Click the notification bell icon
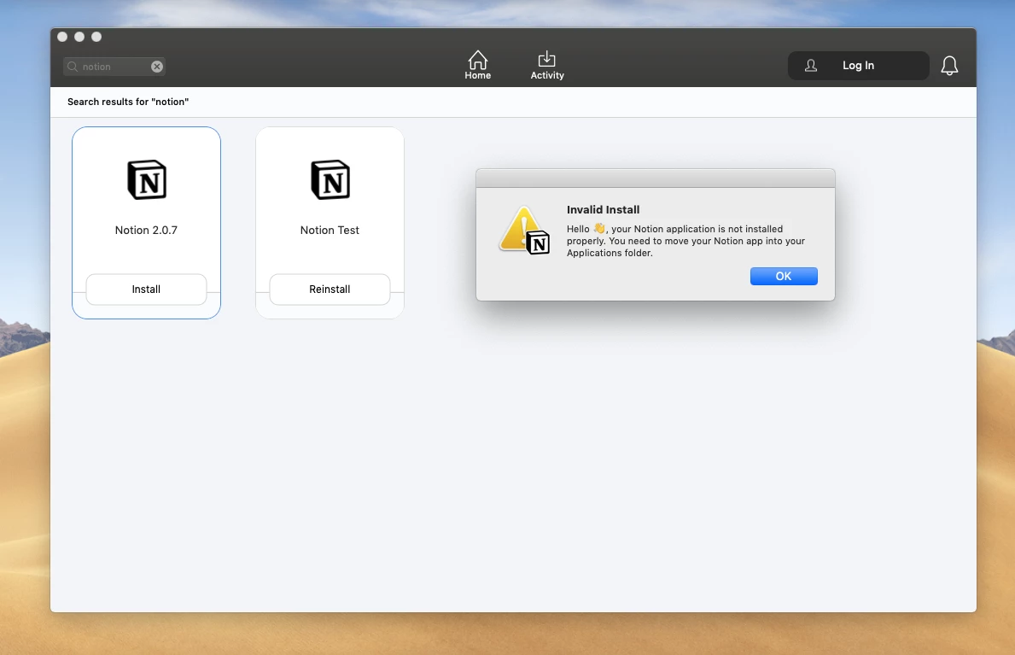 949,66
